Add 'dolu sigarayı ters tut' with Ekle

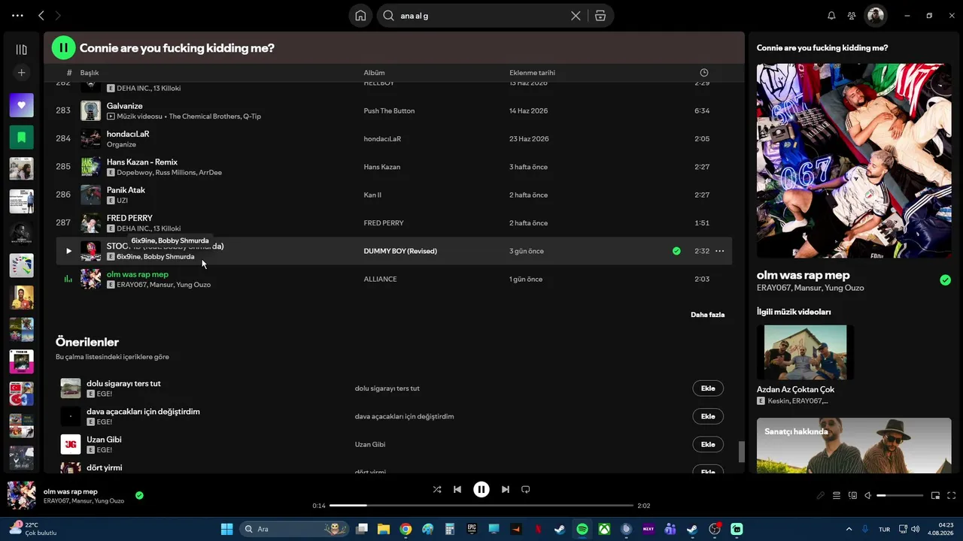tap(708, 388)
